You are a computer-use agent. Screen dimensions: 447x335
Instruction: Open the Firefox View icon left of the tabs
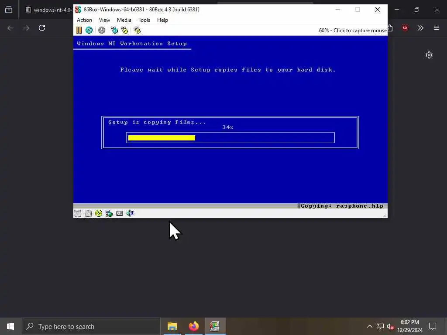(9, 10)
